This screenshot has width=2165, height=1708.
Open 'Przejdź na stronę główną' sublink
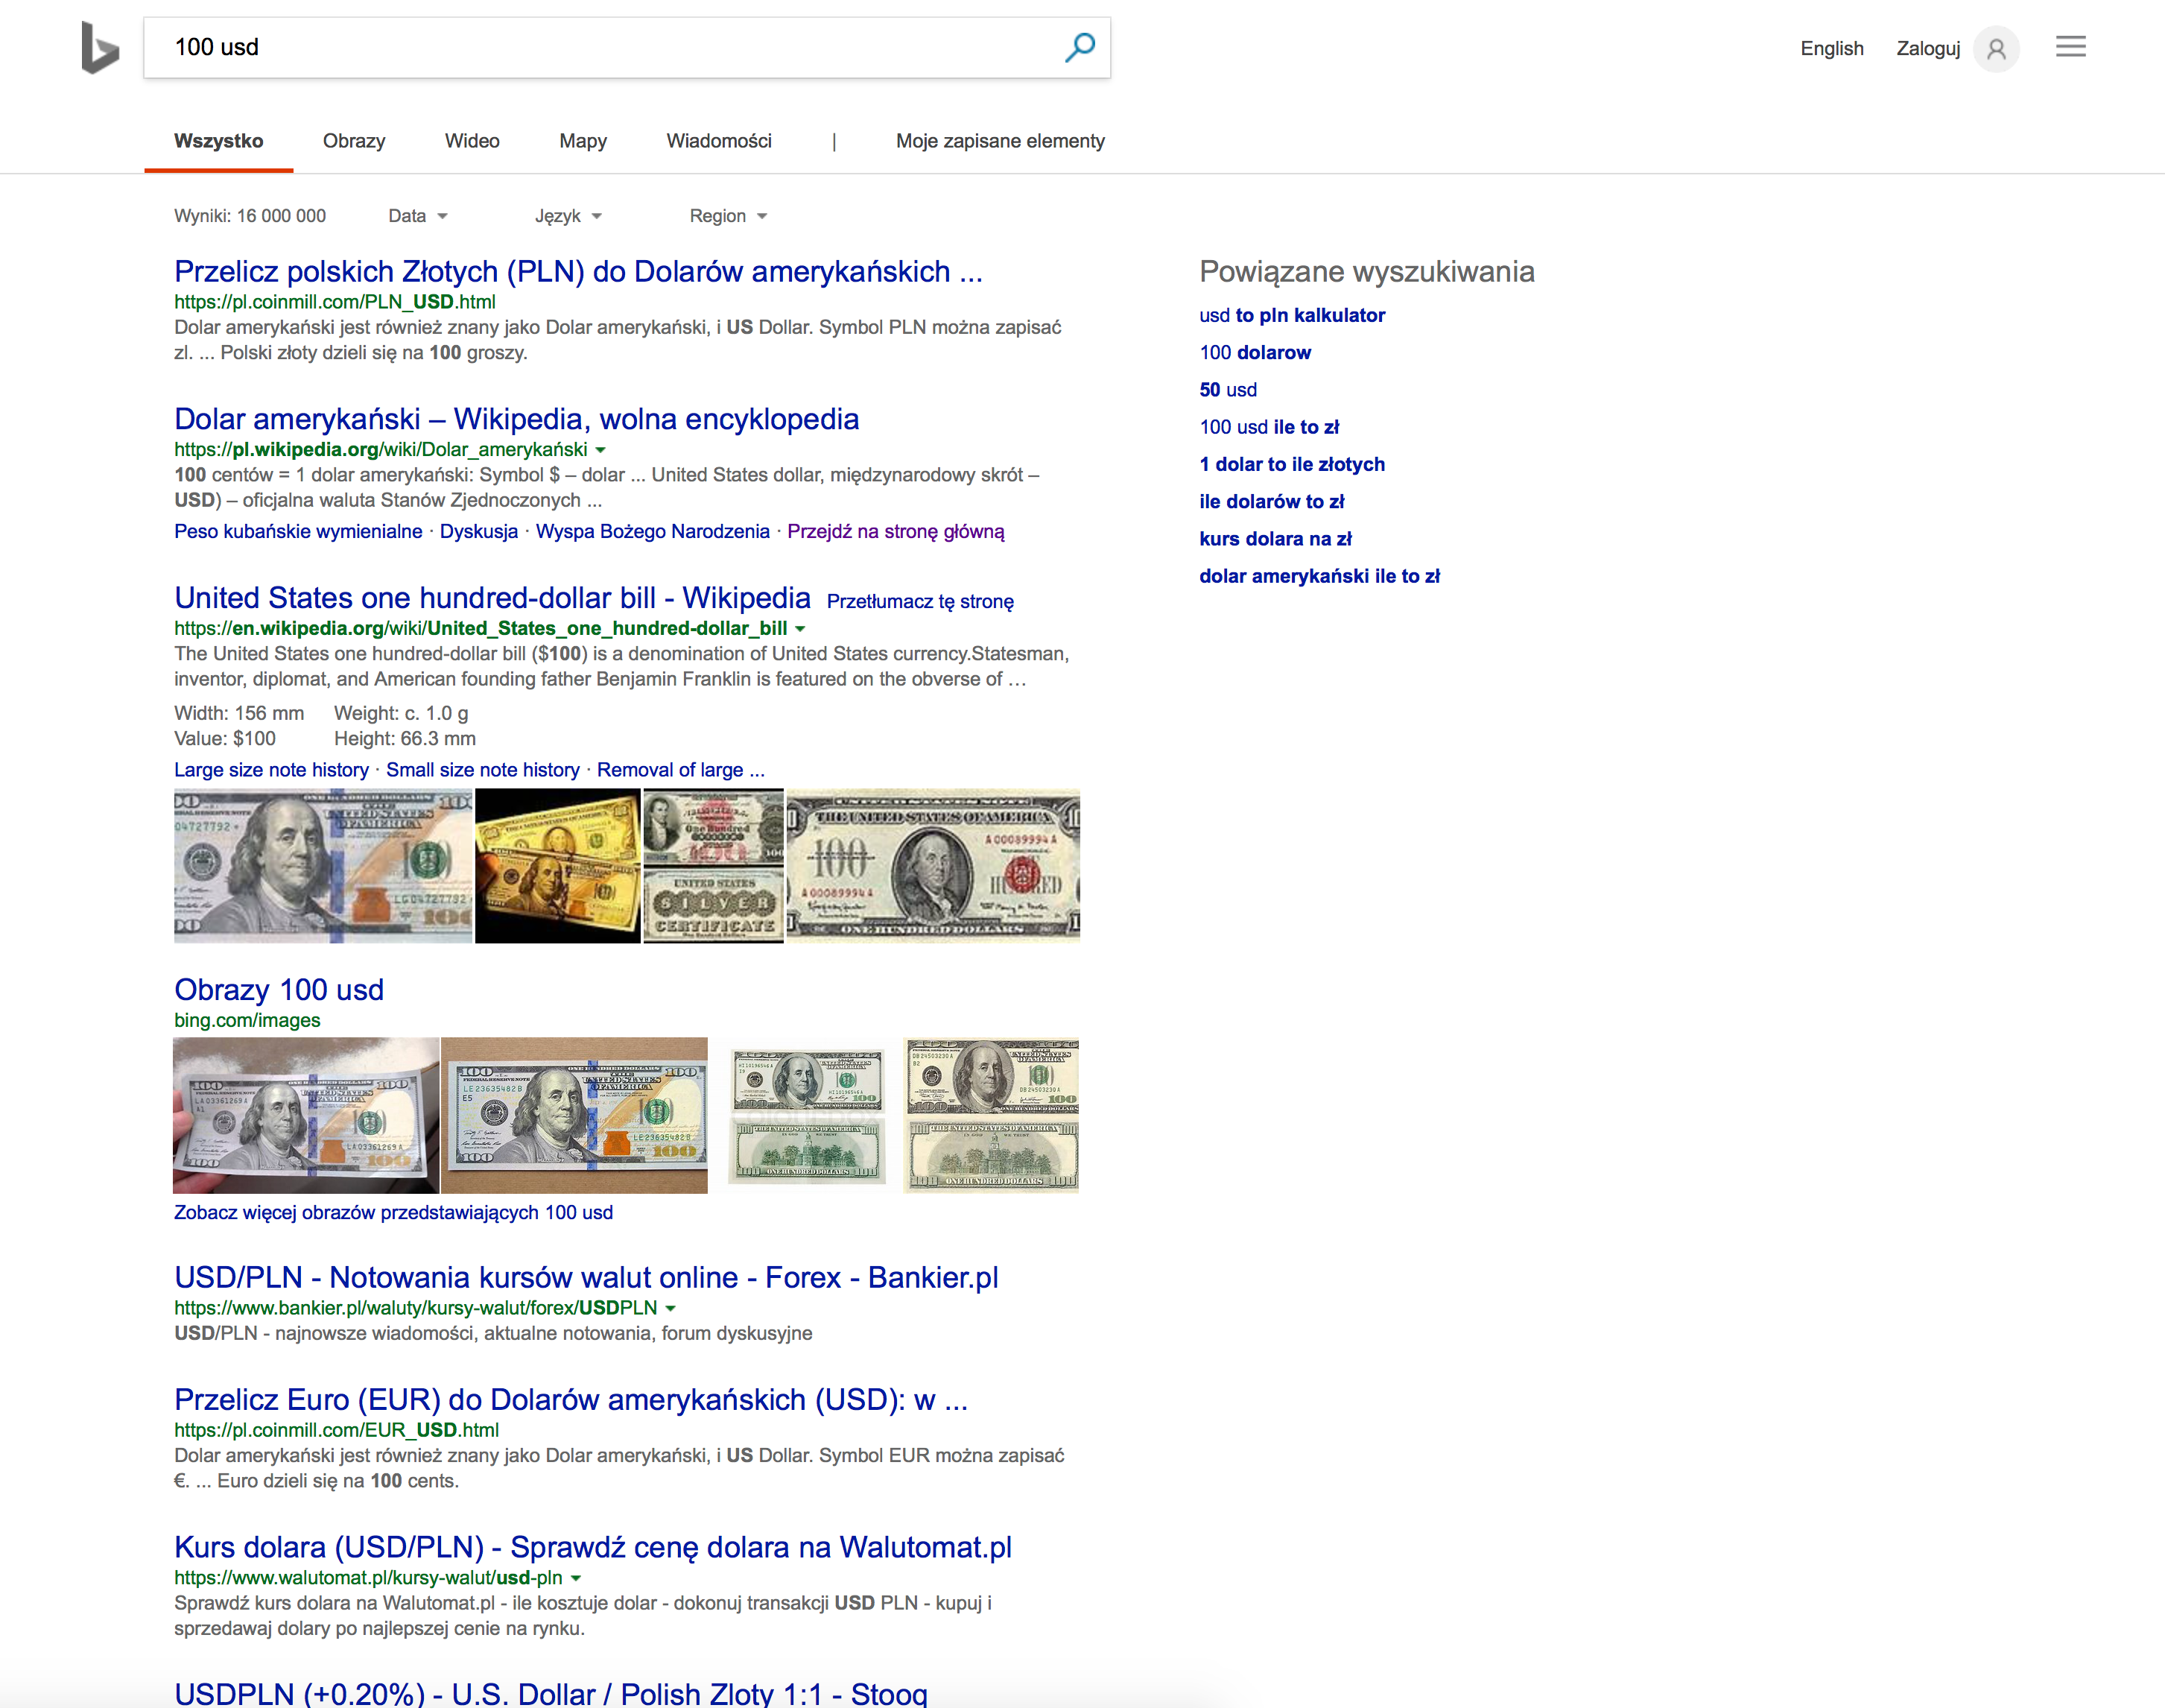pyautogui.click(x=896, y=531)
